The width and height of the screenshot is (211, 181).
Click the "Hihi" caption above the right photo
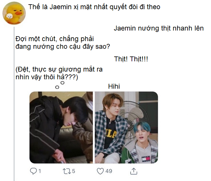114,86
